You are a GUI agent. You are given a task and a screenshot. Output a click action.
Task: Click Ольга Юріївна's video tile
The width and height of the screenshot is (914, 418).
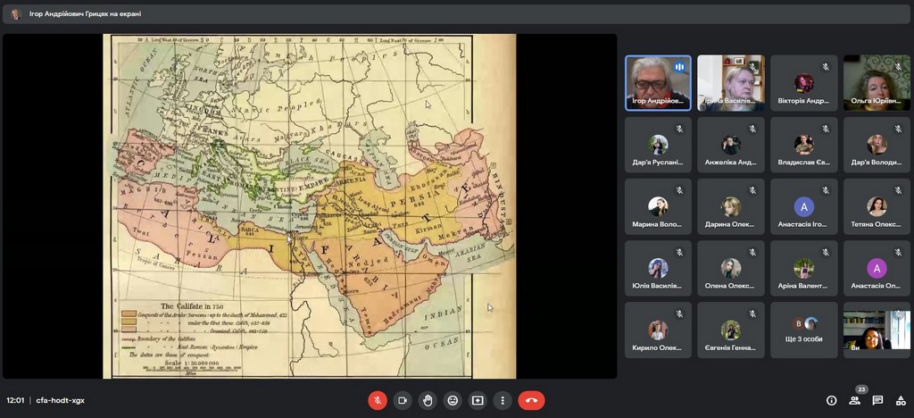pyautogui.click(x=877, y=83)
